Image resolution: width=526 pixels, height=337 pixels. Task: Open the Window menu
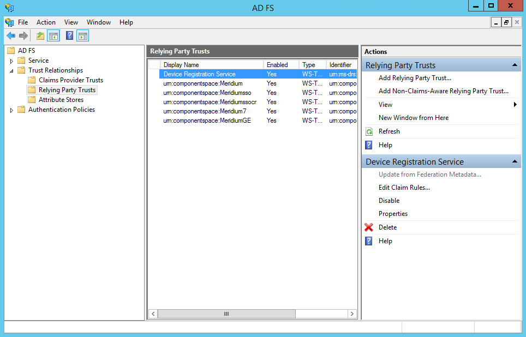point(99,22)
